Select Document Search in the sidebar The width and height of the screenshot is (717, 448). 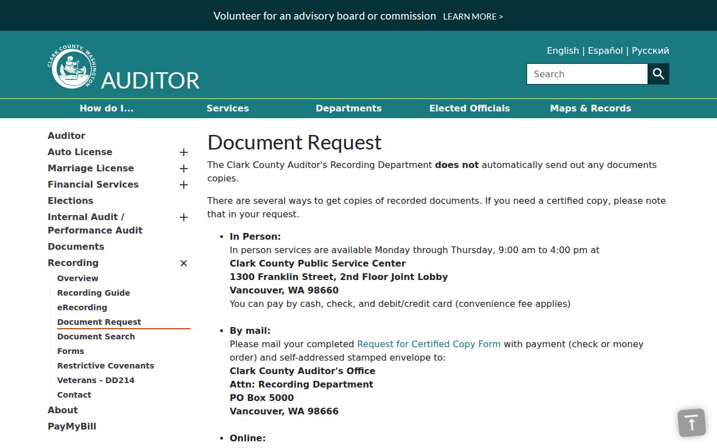tap(96, 337)
